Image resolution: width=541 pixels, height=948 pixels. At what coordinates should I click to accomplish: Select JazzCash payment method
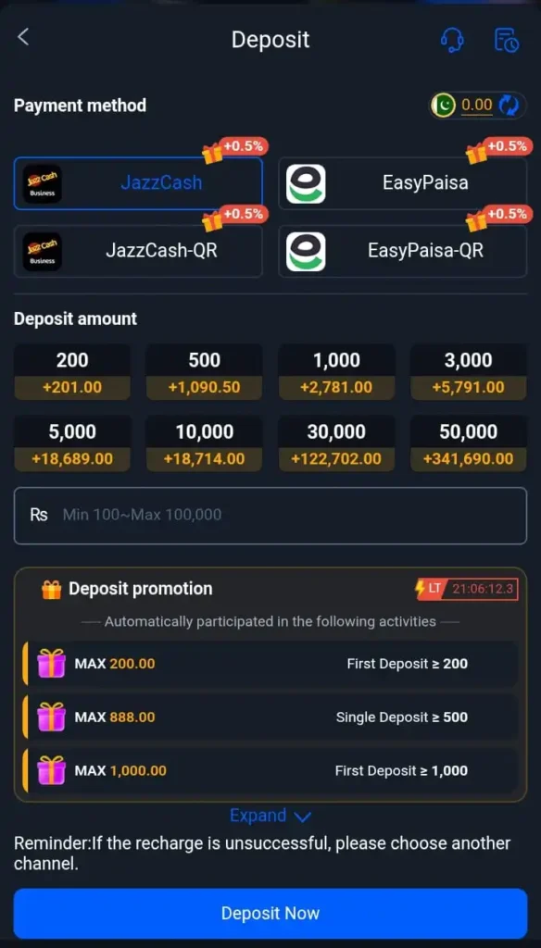pyautogui.click(x=138, y=183)
